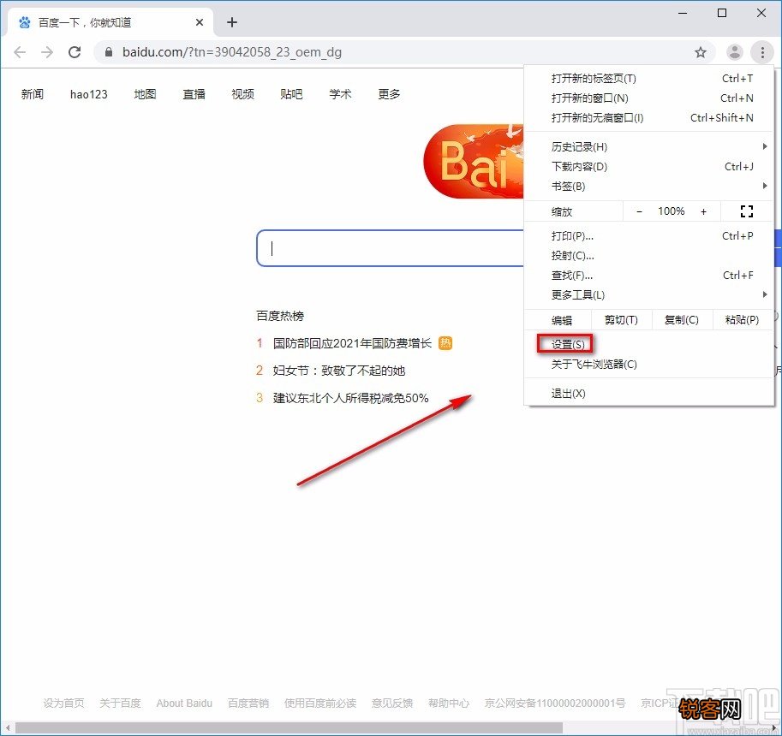The height and width of the screenshot is (736, 782).
Task: Click the address bar URL text
Action: pos(232,52)
